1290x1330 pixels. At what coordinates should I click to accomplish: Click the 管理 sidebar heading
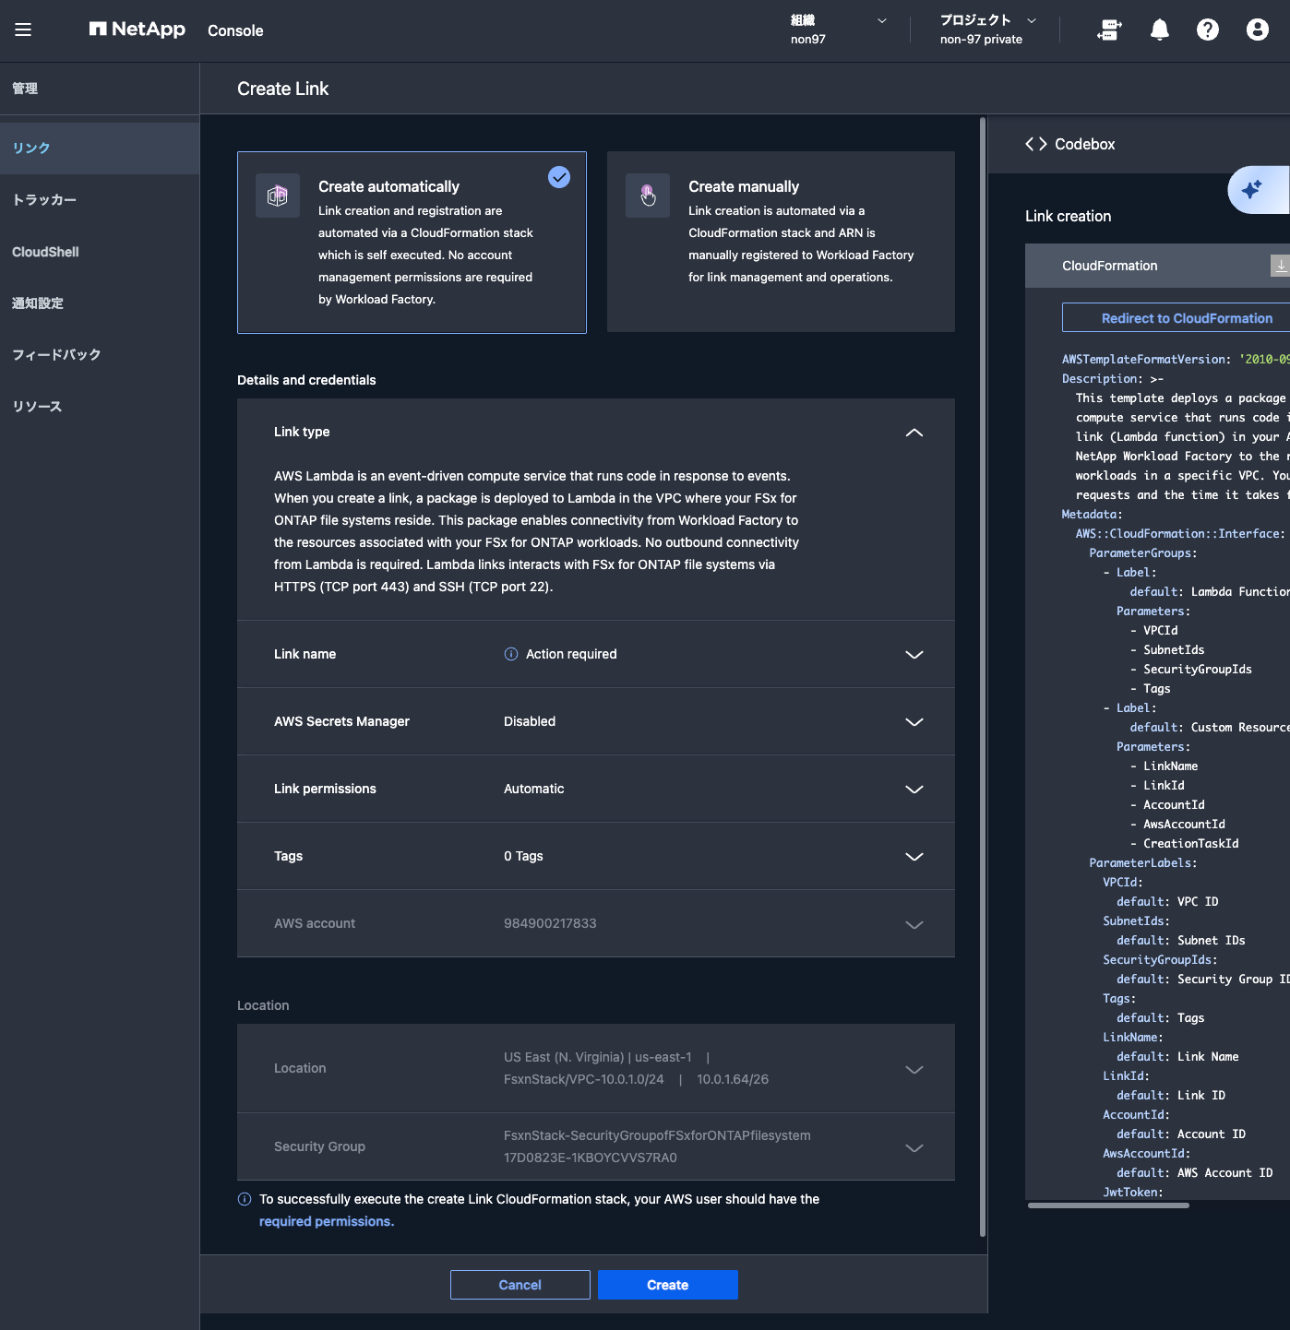tap(25, 89)
